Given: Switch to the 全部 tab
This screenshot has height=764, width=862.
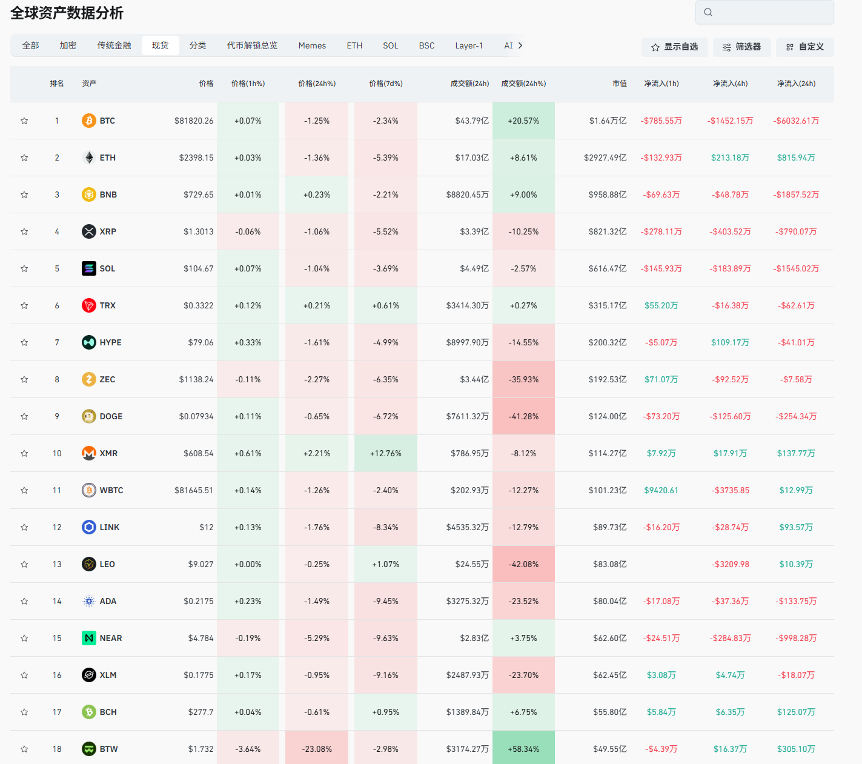Looking at the screenshot, I should click(30, 45).
